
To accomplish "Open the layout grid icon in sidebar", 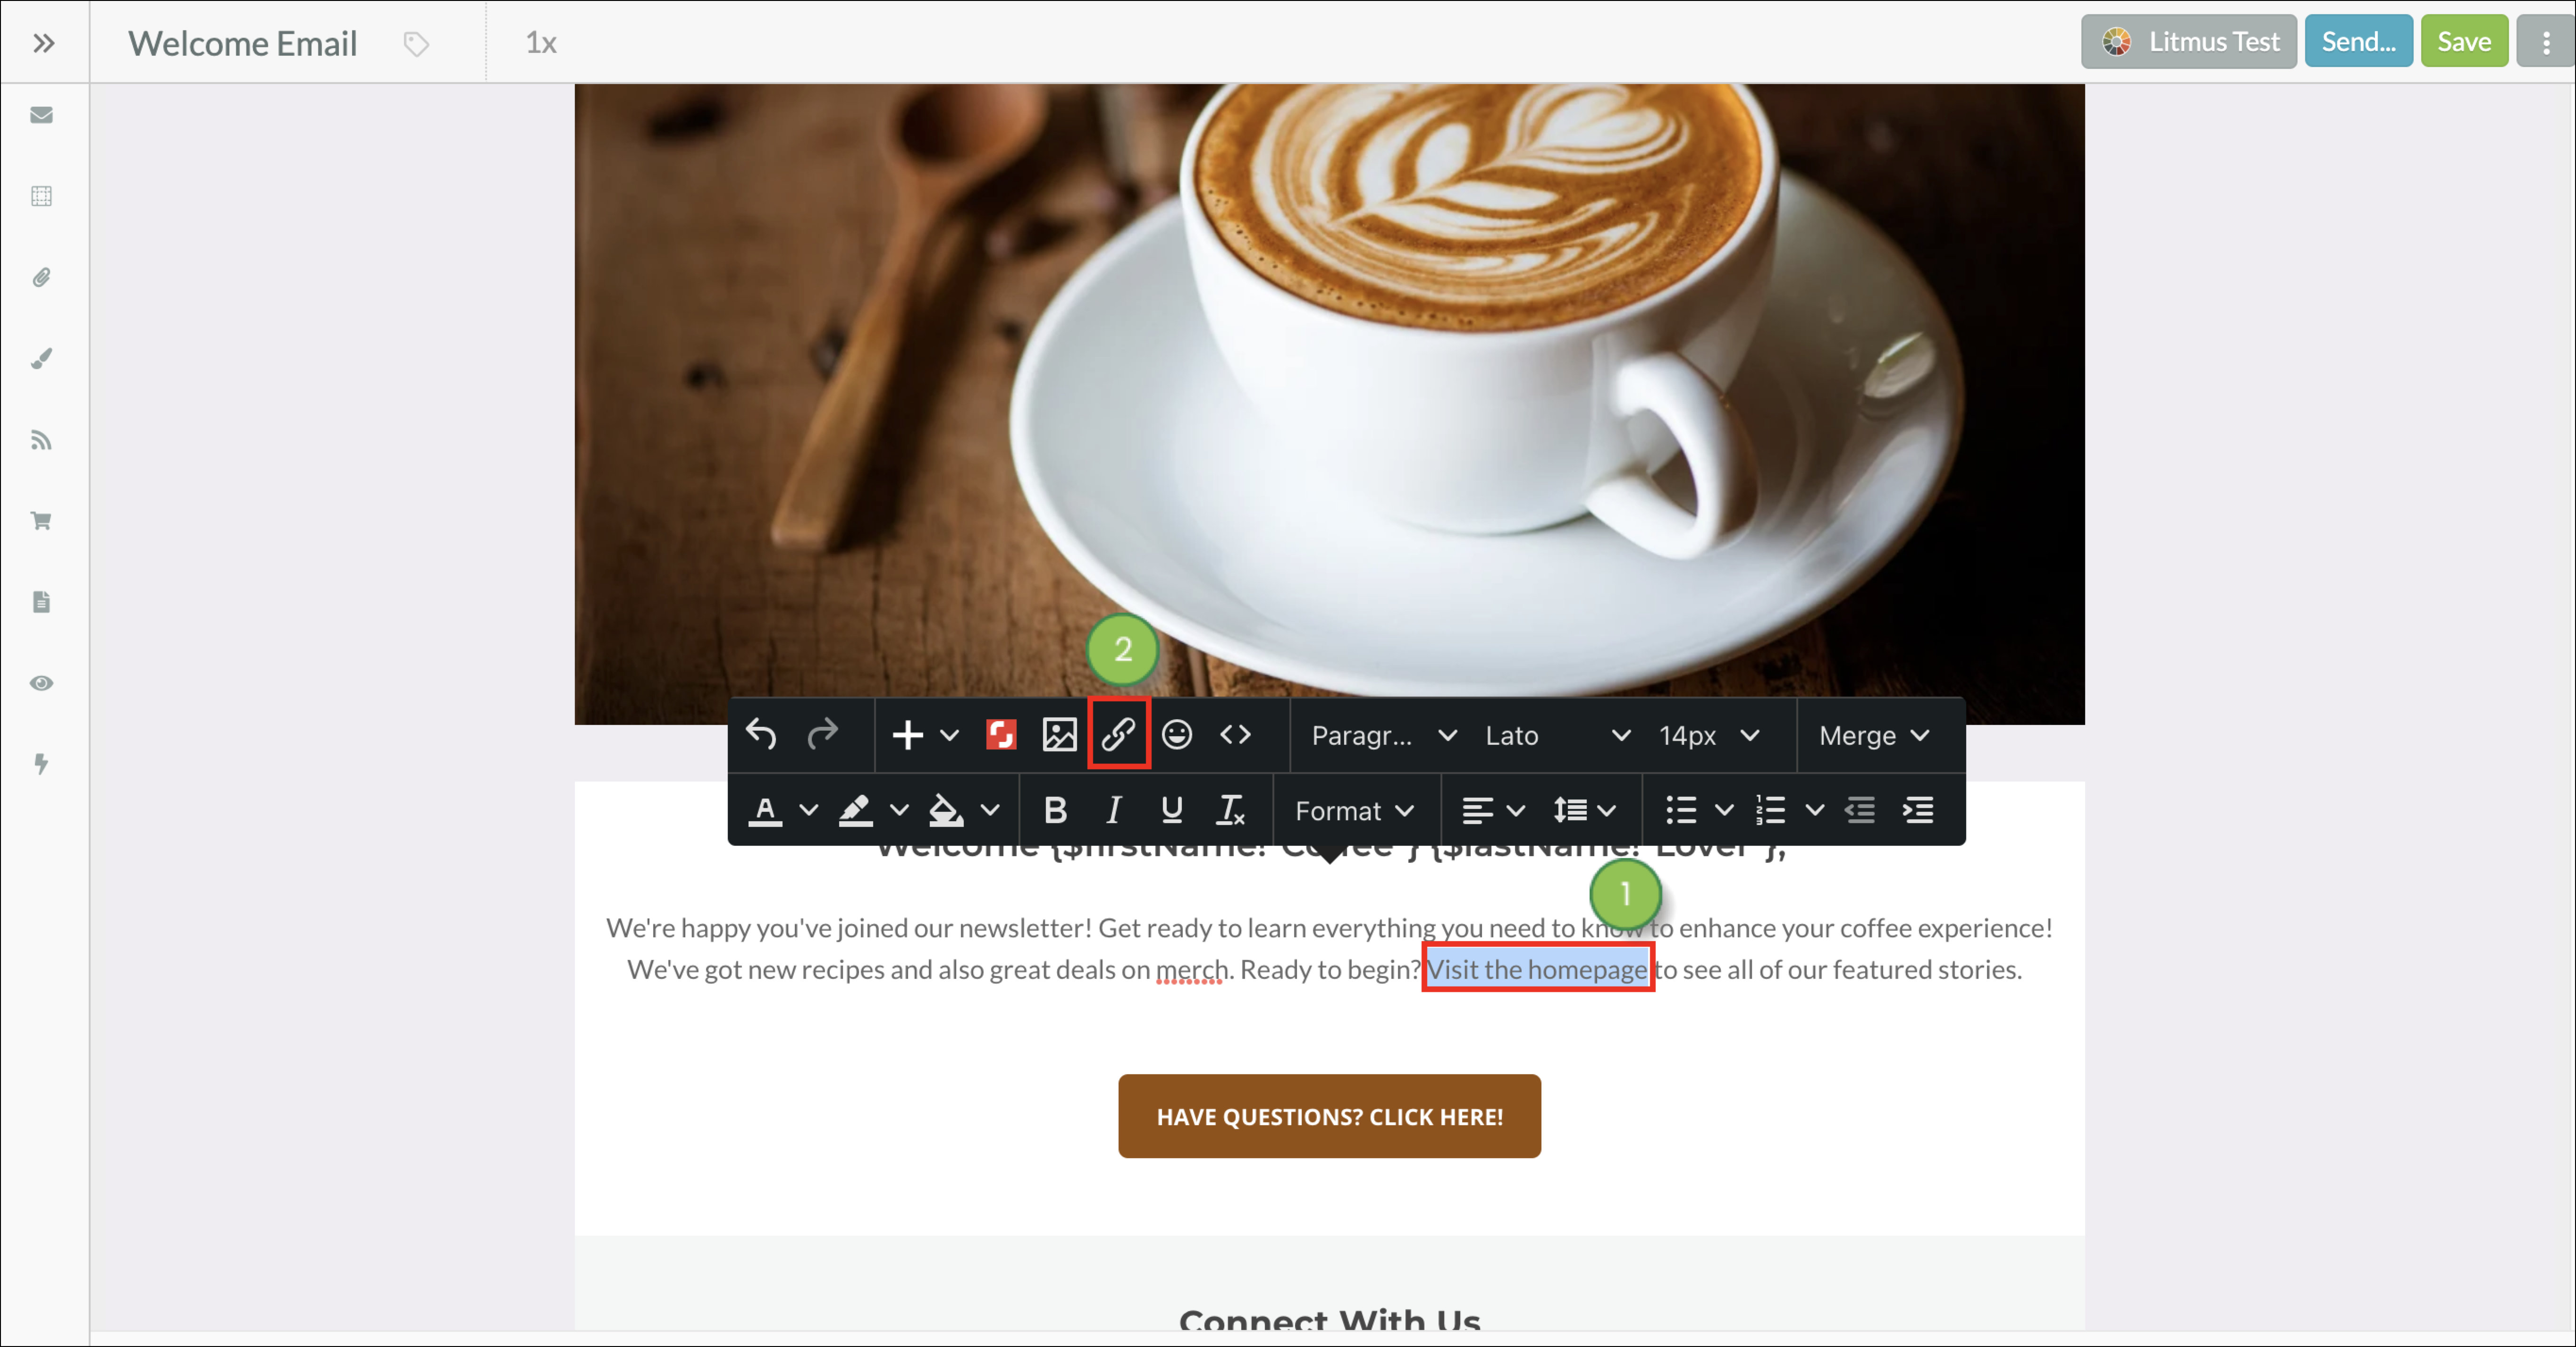I will point(41,196).
